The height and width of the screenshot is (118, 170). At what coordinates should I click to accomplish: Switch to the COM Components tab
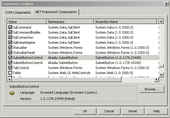[18, 12]
